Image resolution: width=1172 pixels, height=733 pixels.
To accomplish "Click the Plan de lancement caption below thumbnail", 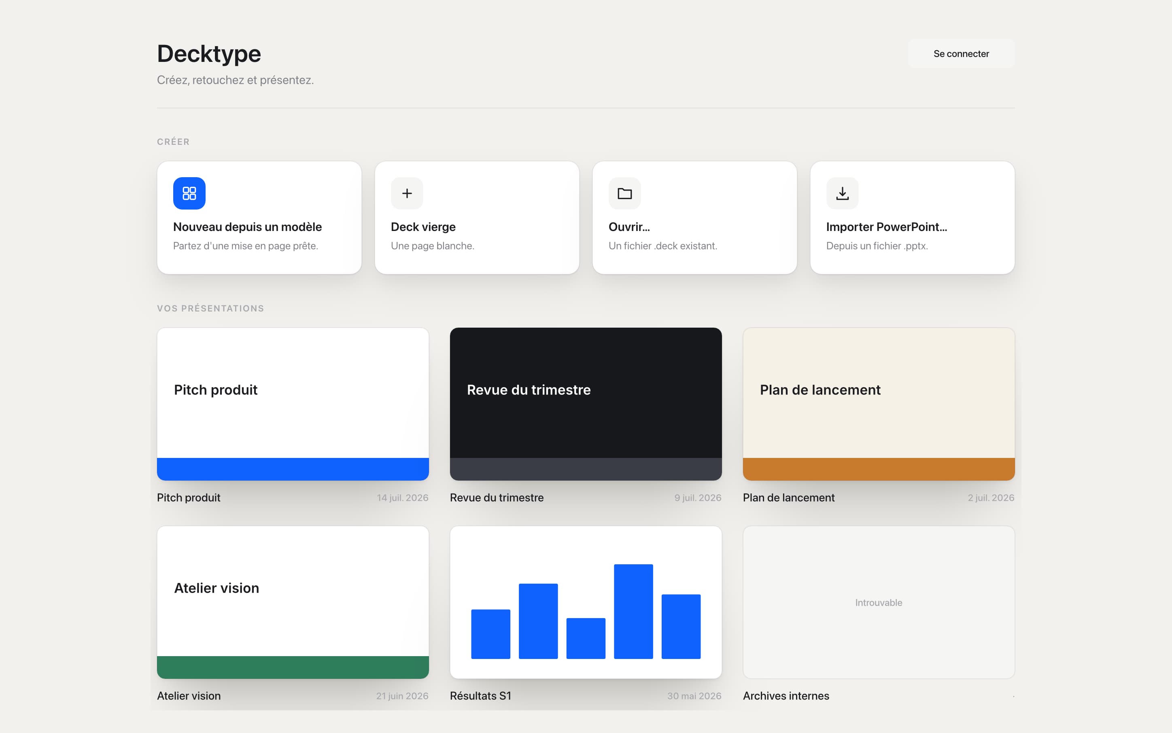I will click(788, 498).
